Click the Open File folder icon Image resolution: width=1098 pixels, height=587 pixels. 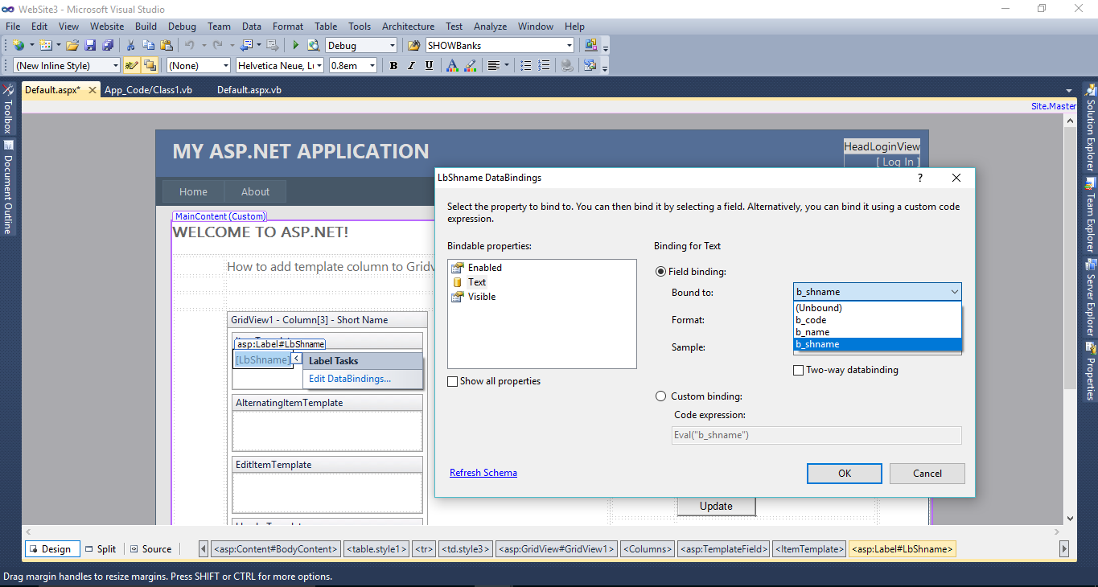[x=72, y=46]
